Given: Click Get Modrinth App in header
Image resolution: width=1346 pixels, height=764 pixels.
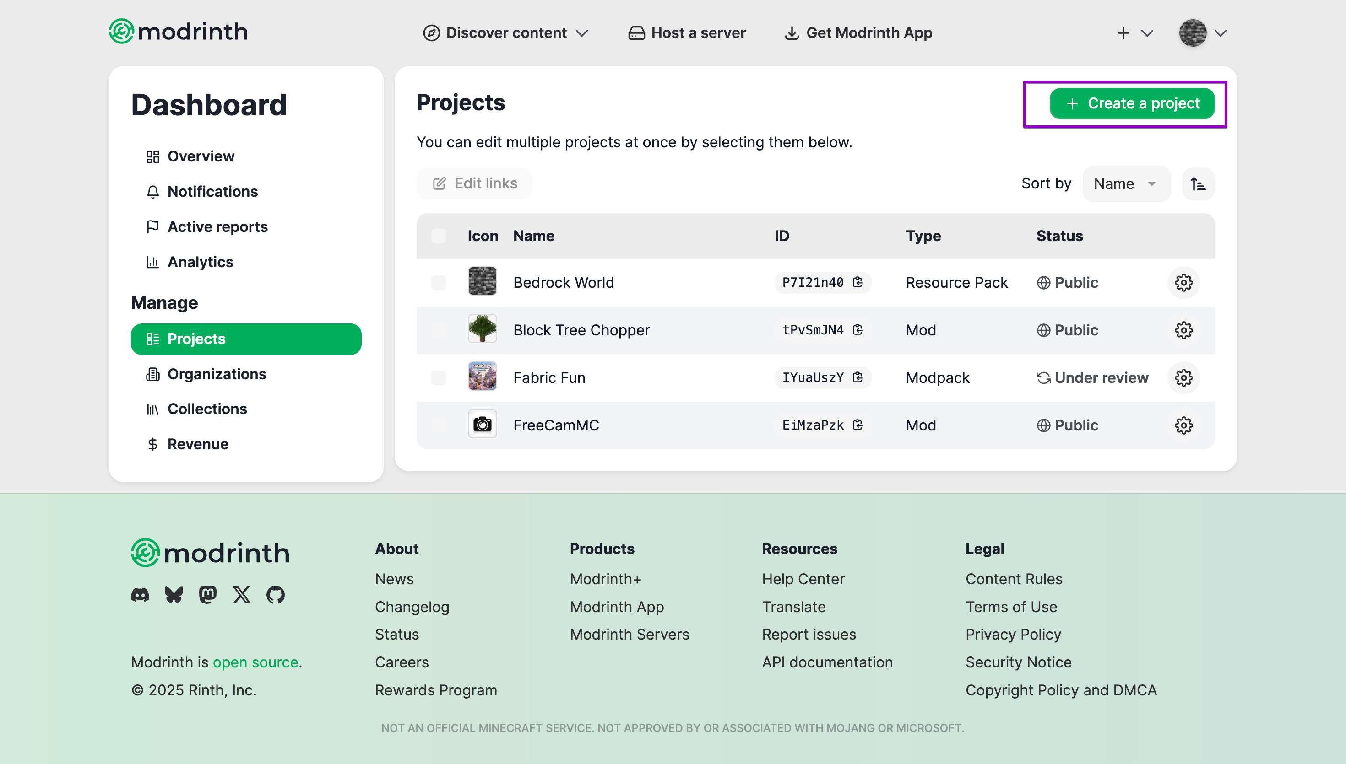Looking at the screenshot, I should (858, 33).
